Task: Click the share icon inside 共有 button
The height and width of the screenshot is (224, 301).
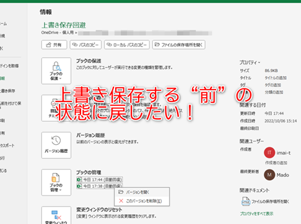Action: (48, 45)
